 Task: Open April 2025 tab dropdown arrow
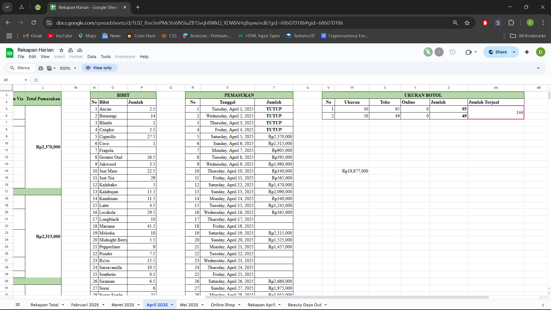(172, 305)
